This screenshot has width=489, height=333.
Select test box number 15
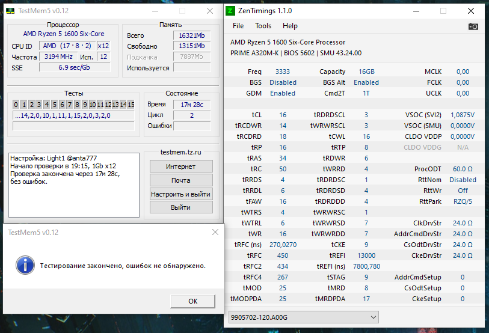pyautogui.click(x=131, y=105)
